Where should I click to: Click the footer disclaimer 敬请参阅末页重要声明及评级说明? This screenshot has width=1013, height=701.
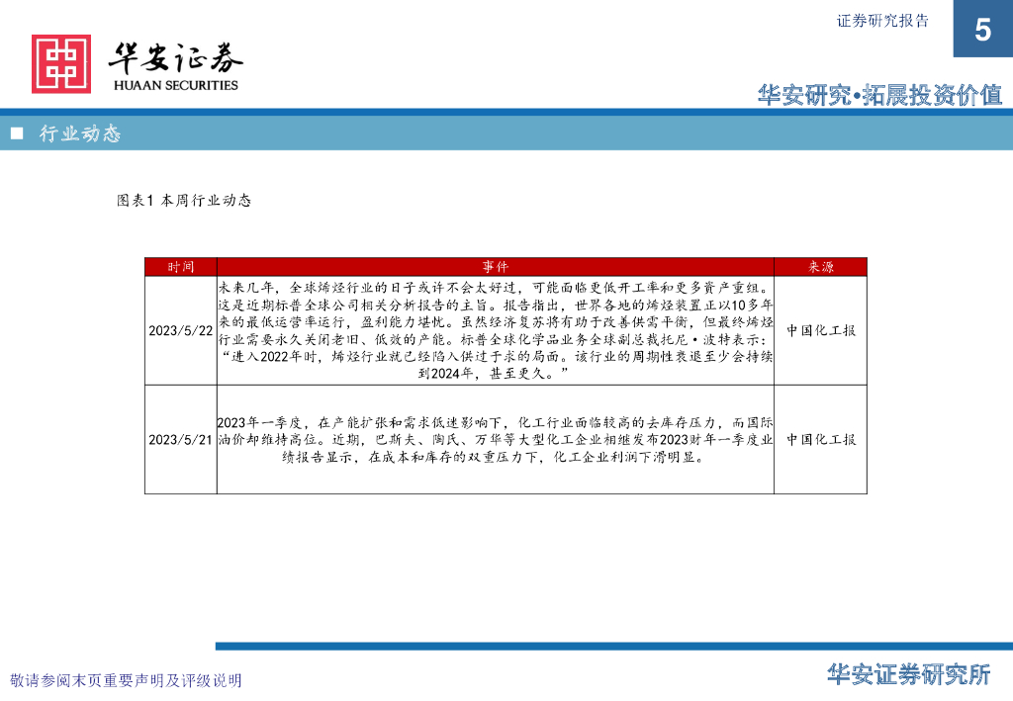point(126,680)
